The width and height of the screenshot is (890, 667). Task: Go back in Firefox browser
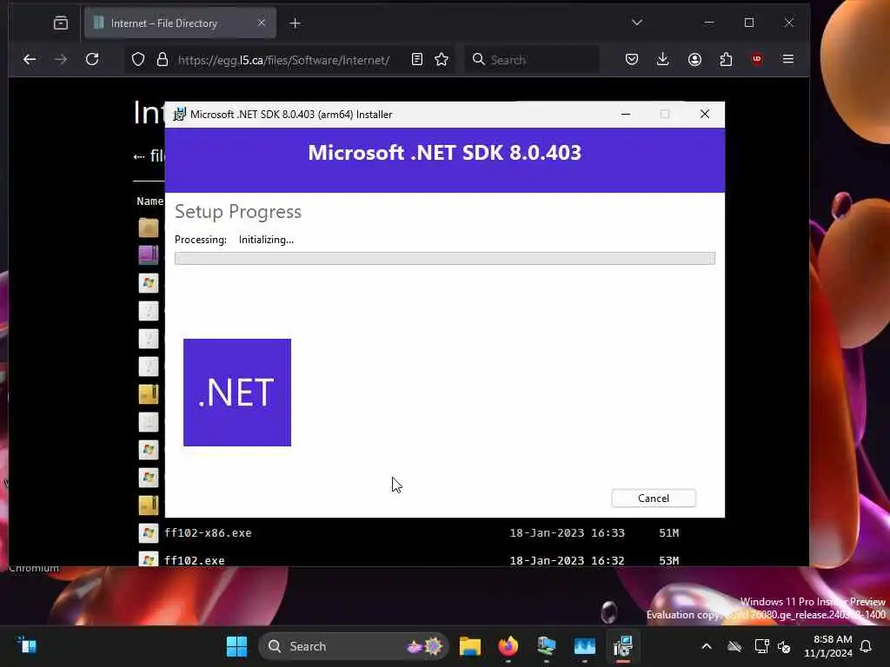(30, 60)
